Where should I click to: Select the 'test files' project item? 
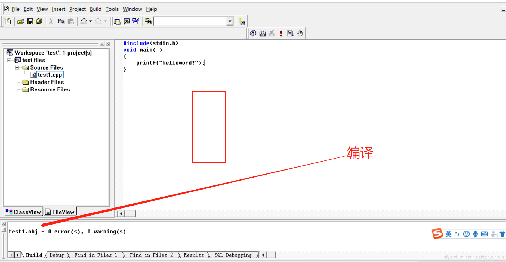[33, 60]
